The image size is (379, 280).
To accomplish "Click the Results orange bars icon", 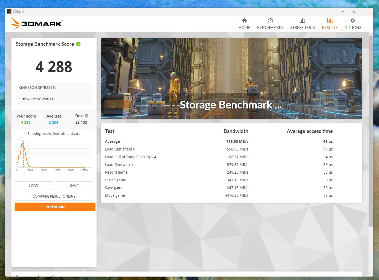I will pos(330,20).
